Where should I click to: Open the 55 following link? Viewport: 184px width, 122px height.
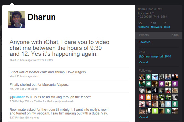(143, 25)
